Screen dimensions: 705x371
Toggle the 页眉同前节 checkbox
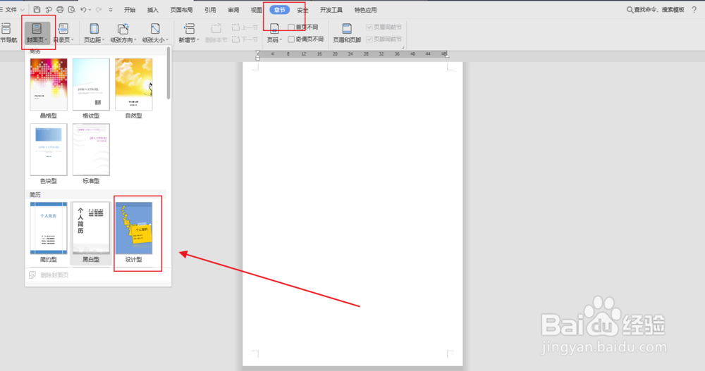tap(369, 27)
